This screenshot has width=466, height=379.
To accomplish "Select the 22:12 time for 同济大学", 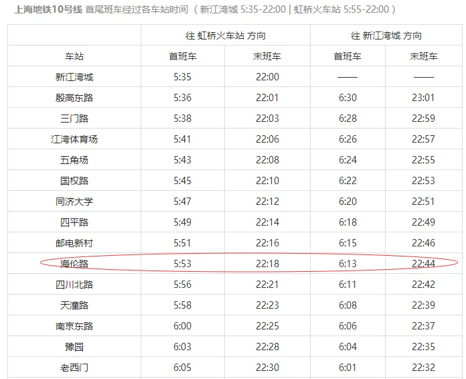I will click(x=267, y=202).
